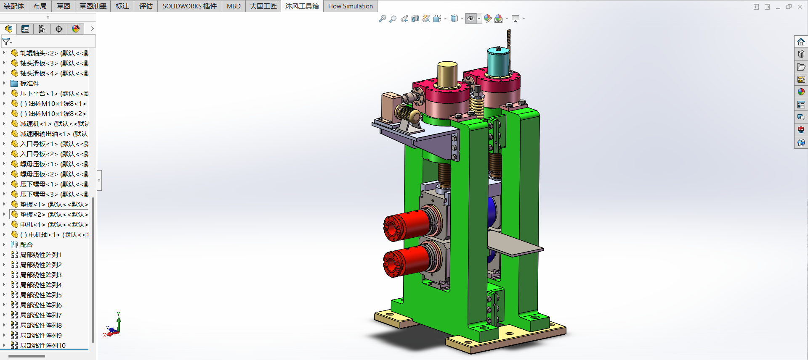
Task: Click the Display Style cube icon
Action: 454,18
